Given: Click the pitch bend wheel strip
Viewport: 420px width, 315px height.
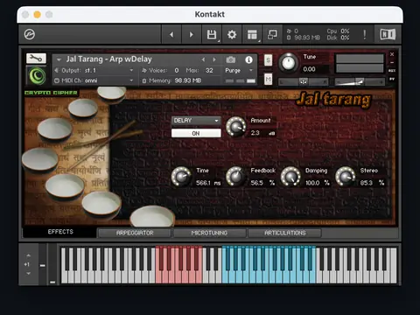Looking at the screenshot, I should (42, 265).
